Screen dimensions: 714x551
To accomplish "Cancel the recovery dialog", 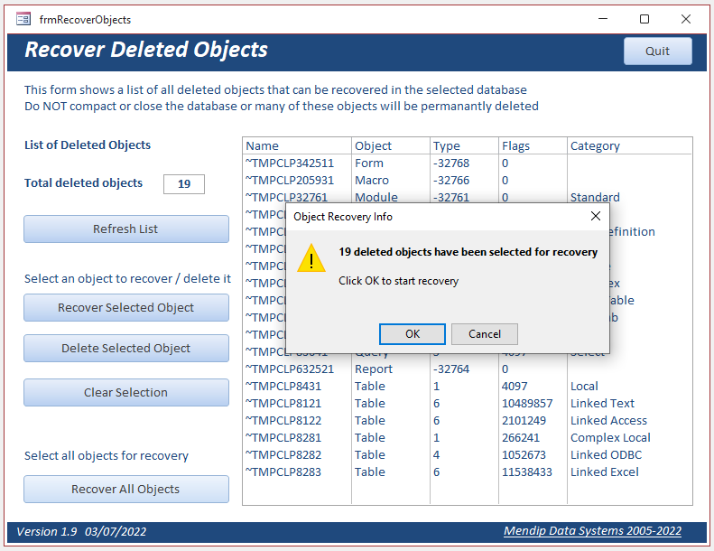I will coord(485,334).
